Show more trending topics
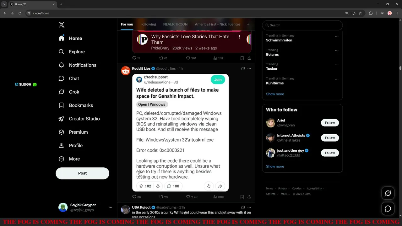 pyautogui.click(x=275, y=94)
